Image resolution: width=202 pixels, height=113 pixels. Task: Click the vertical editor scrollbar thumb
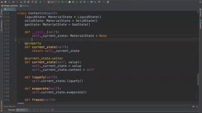click(x=198, y=79)
